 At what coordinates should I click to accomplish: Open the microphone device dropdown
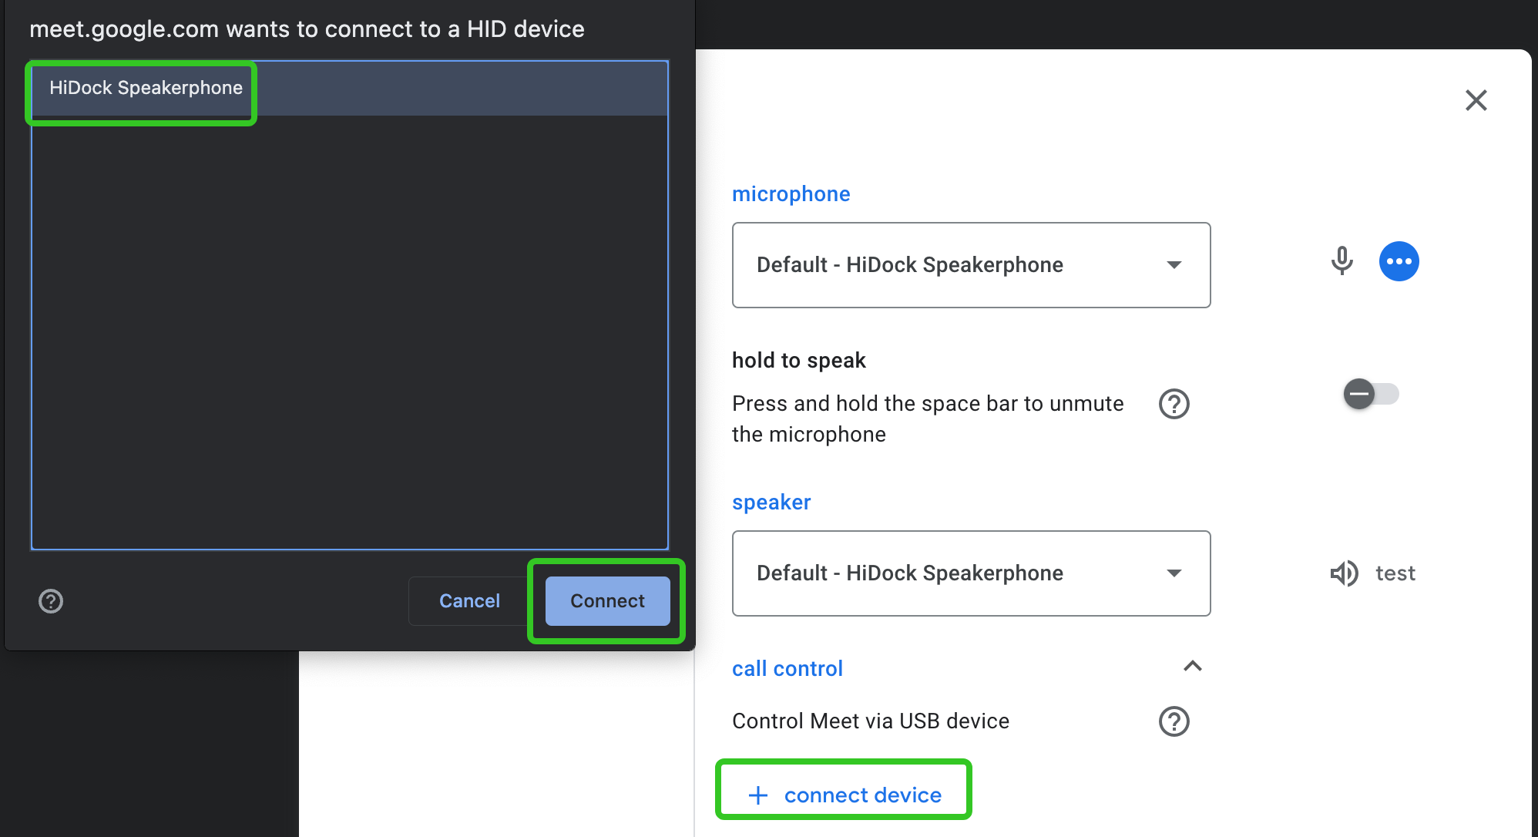click(971, 265)
